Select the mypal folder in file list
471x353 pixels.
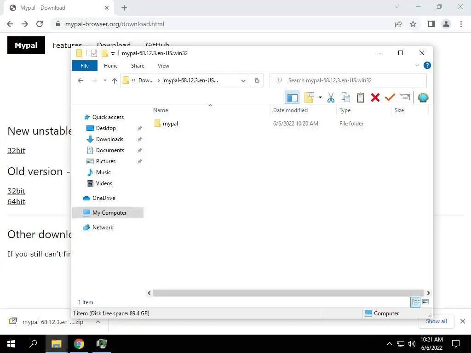point(170,124)
